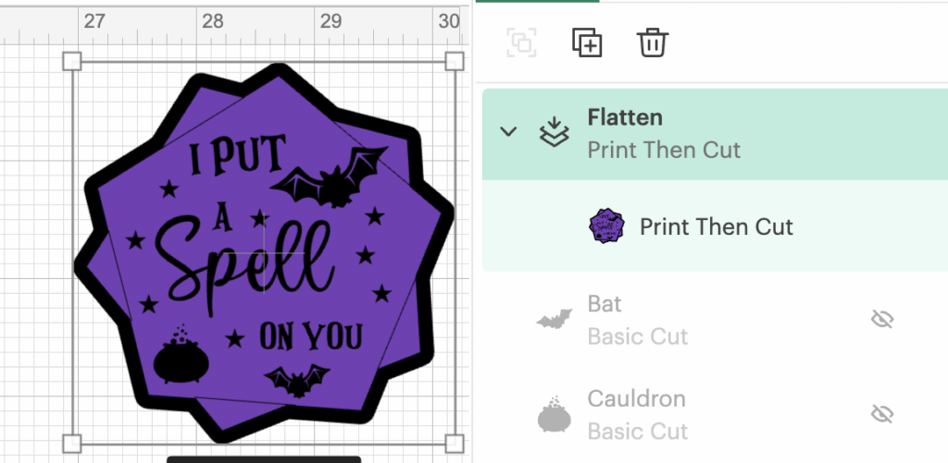Viewport: 948px width, 463px height.
Task: Click the Flatten layers stack icon
Action: (554, 132)
